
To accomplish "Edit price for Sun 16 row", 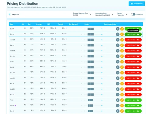I will [122, 111].
